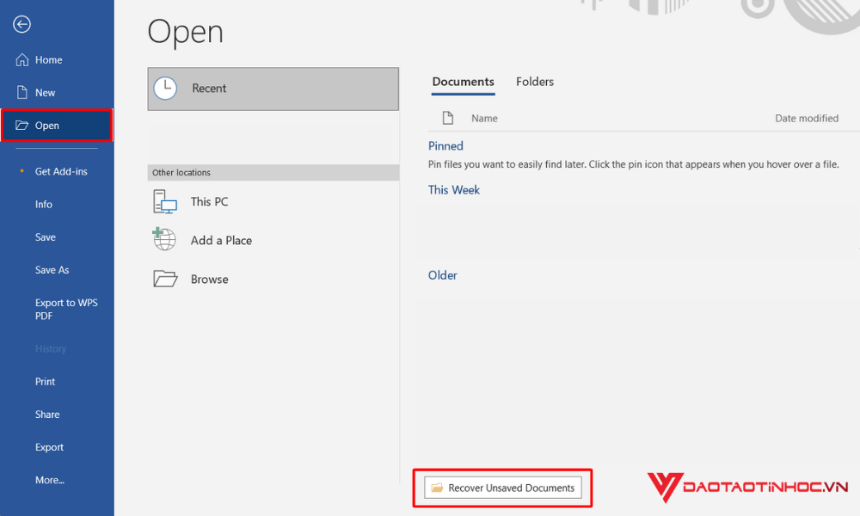Select the Recent location
The image size is (860, 516).
[273, 89]
